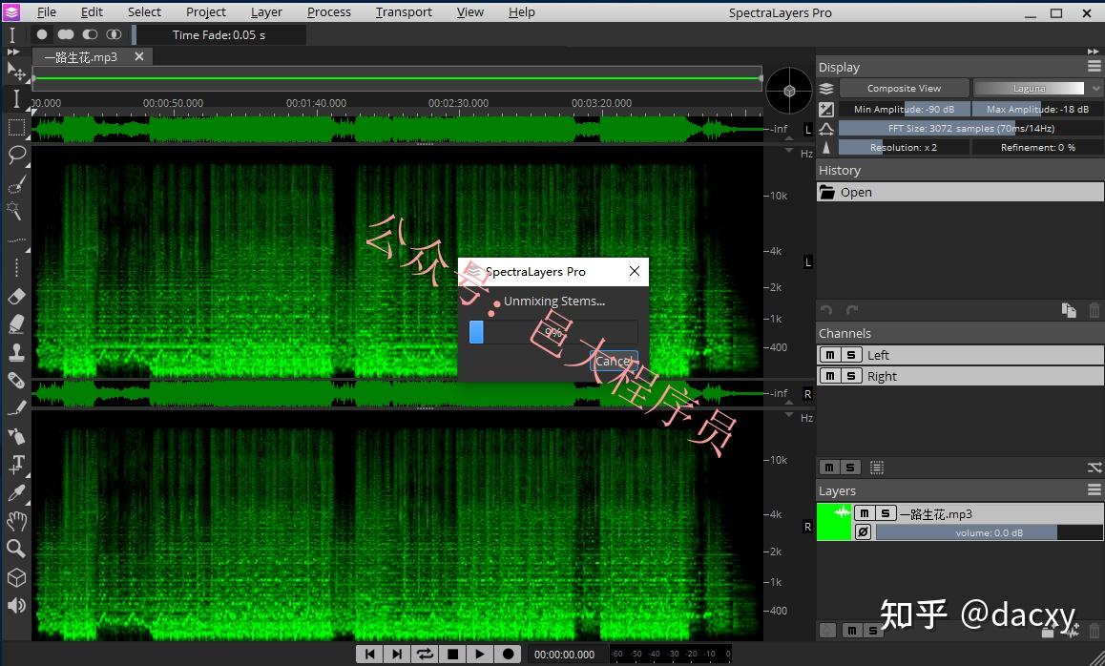Collapse the right panels double-arrow
The width and height of the screenshot is (1105, 666).
[x=1093, y=52]
